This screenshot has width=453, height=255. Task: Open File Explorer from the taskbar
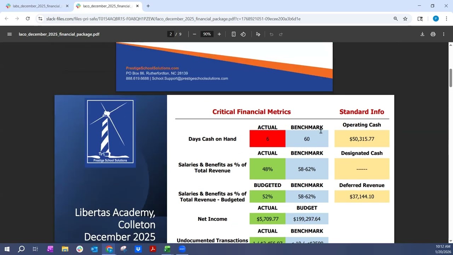pyautogui.click(x=65, y=249)
